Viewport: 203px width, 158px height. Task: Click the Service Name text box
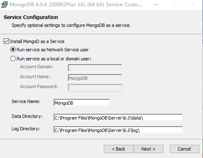point(82,103)
